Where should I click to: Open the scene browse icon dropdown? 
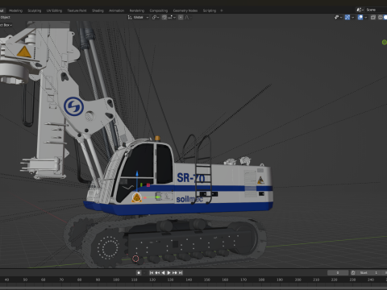coord(360,10)
